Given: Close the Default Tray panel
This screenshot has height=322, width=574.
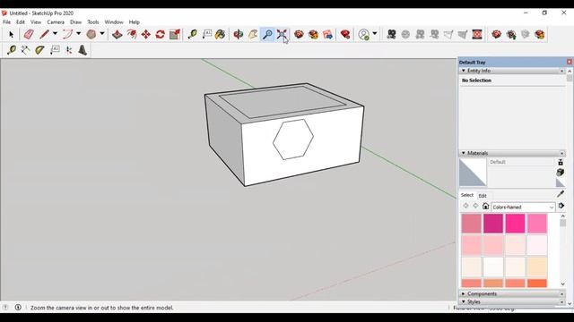Looking at the screenshot, I should pyautogui.click(x=569, y=62).
